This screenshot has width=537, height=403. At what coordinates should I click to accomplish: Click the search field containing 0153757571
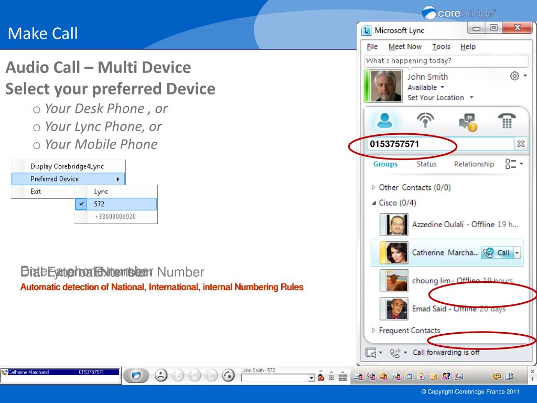441,144
